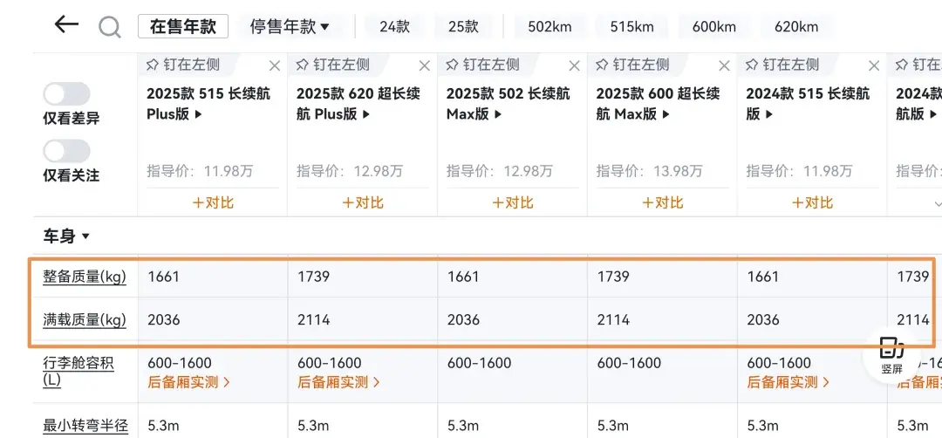
Task: Add 2025款 620 Plus版 to 对比
Action: 362,202
